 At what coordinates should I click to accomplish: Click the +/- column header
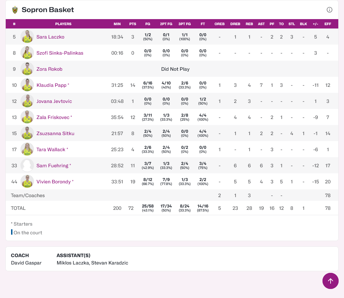[315, 24]
